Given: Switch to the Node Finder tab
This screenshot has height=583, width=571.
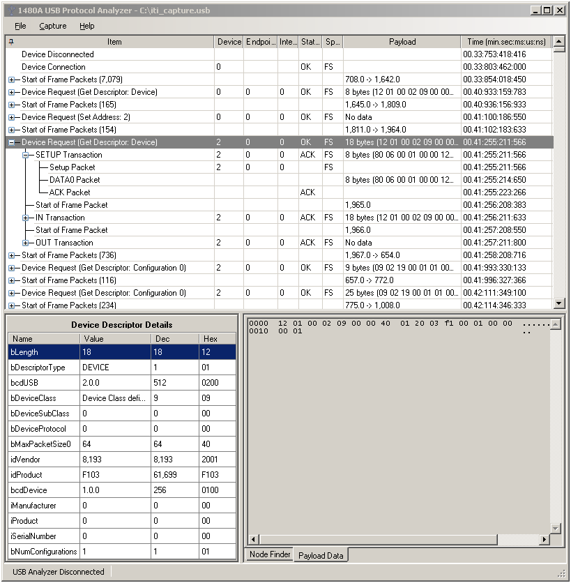Looking at the screenshot, I should click(x=268, y=554).
